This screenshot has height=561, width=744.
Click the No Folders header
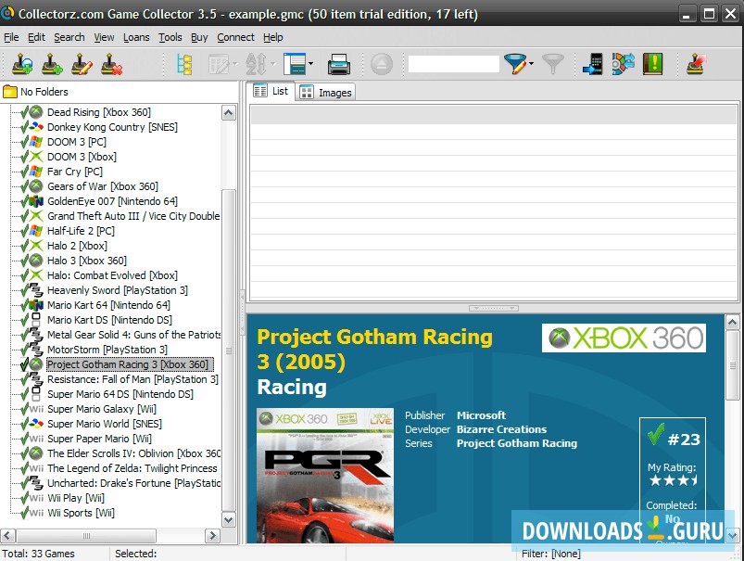(44, 92)
